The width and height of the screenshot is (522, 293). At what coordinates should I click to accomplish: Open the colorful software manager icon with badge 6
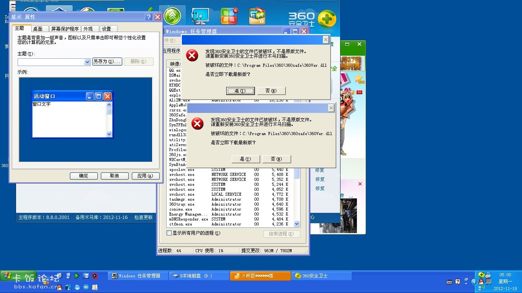click(x=229, y=16)
